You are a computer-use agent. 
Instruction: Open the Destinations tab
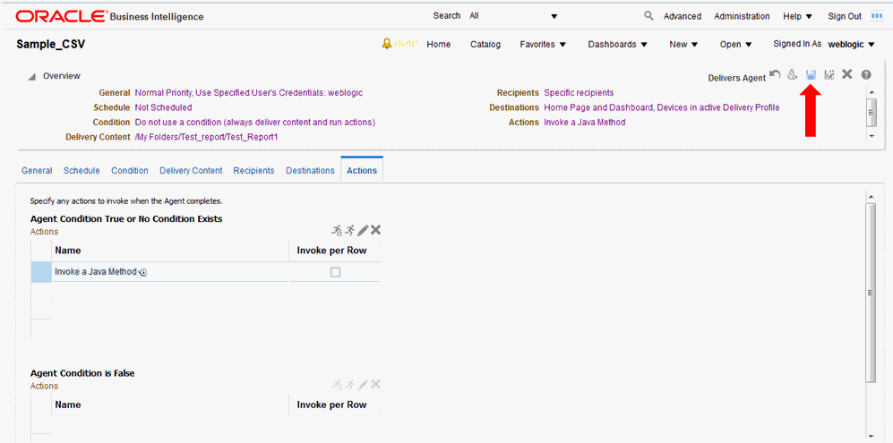(x=310, y=171)
